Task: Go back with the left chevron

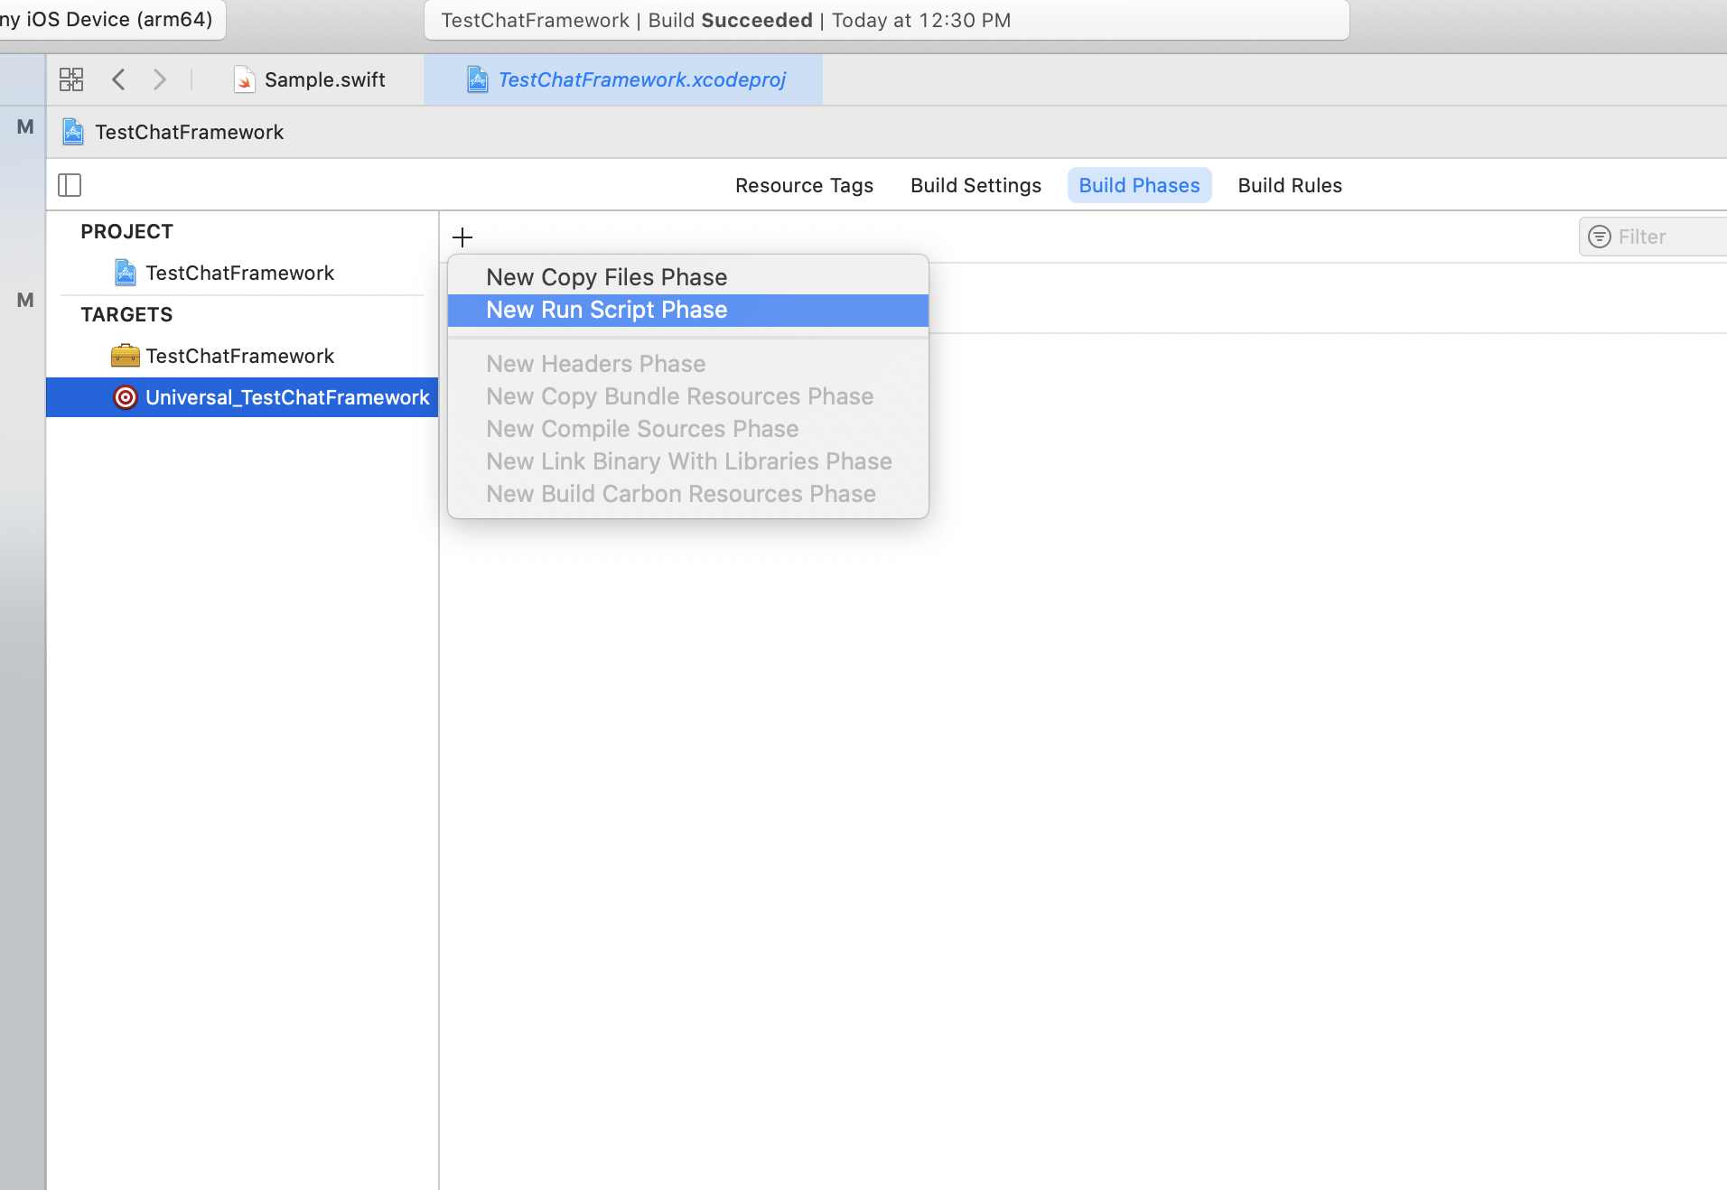Action: tap(118, 79)
